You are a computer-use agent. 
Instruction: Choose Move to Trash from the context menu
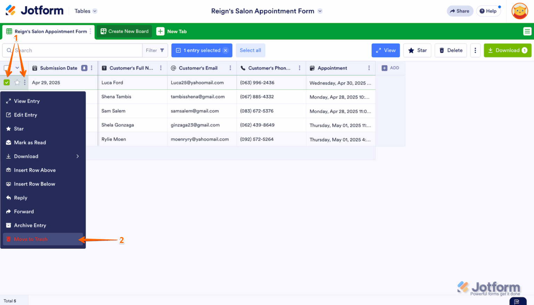[31, 239]
